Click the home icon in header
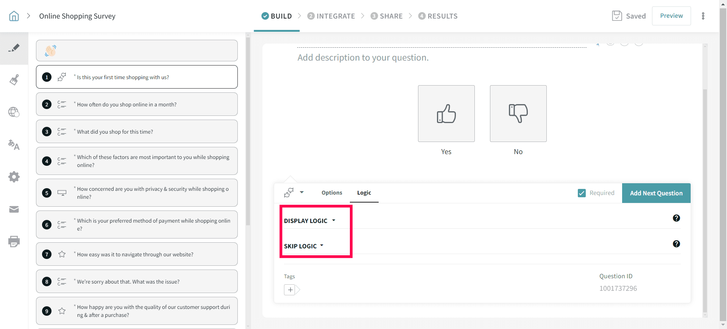The width and height of the screenshot is (727, 329). pyautogui.click(x=14, y=16)
